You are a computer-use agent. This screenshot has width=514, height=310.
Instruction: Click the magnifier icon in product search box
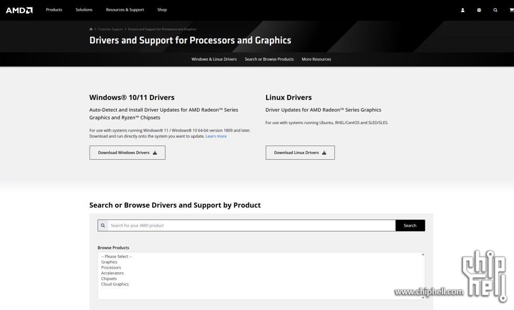tap(103, 226)
